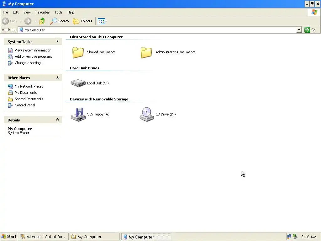The image size is (321, 241).
Task: Click the My Computer title bar icon
Action: [4, 4]
